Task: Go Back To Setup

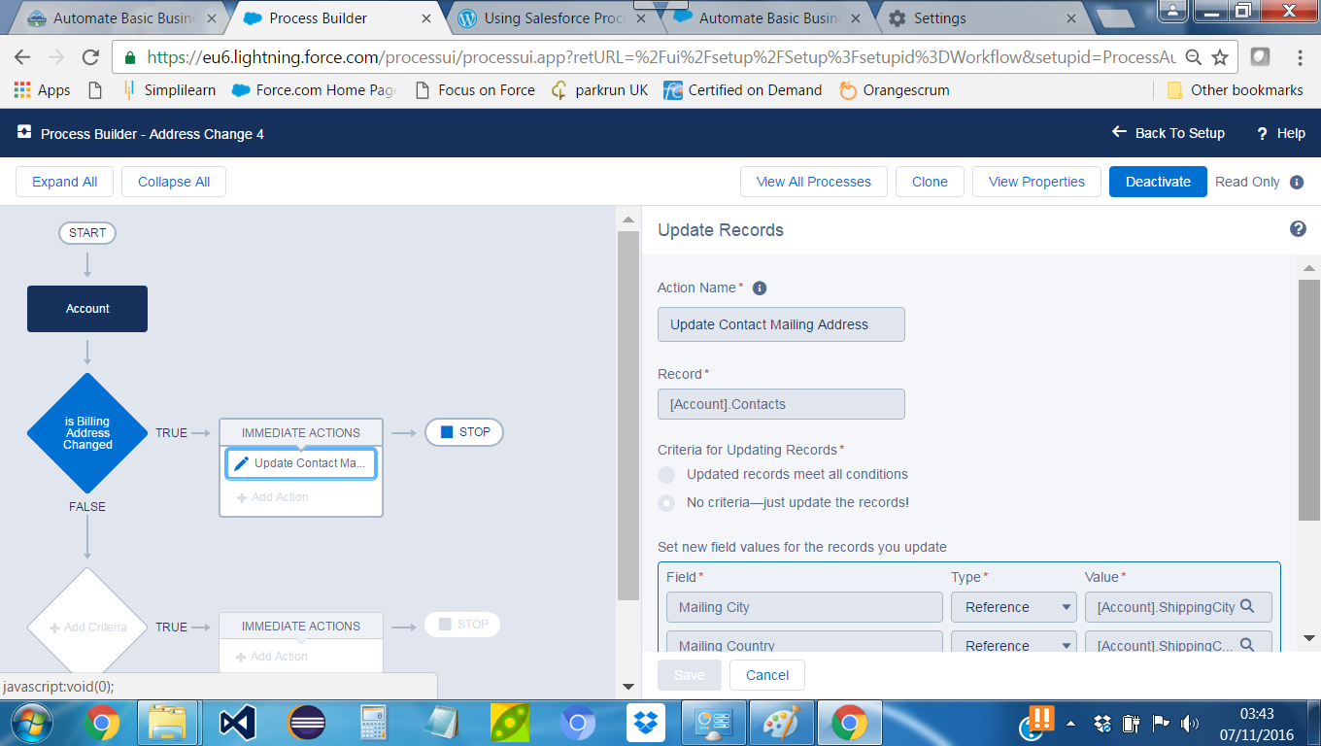Action: (x=1169, y=133)
